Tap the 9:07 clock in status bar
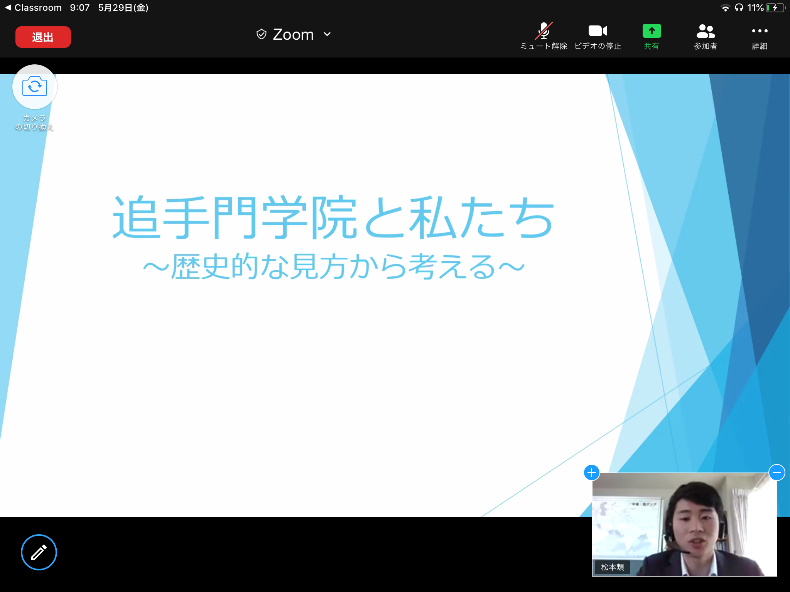 coord(80,8)
